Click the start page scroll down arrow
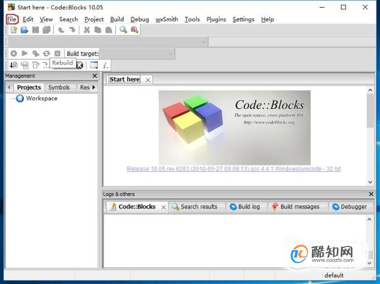The width and height of the screenshot is (380, 284). click(x=370, y=182)
